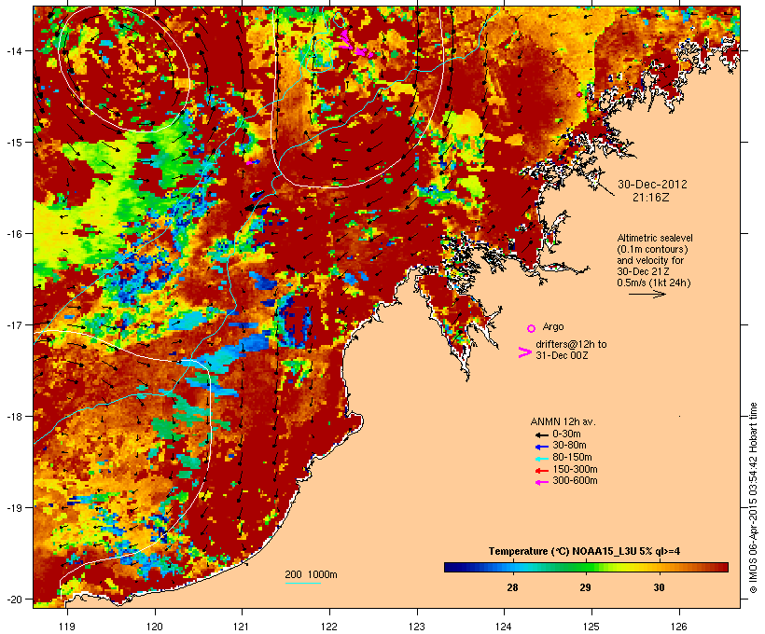Click the 'Altimetric sealevel' caption
765x634 pixels.
click(655, 238)
